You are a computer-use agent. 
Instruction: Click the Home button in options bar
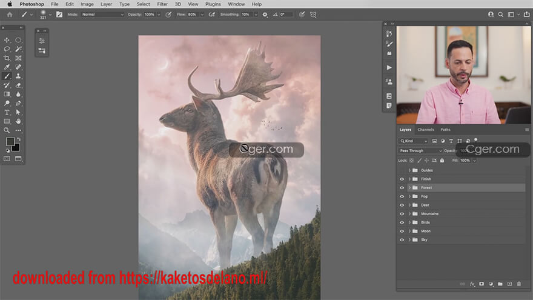[10, 15]
